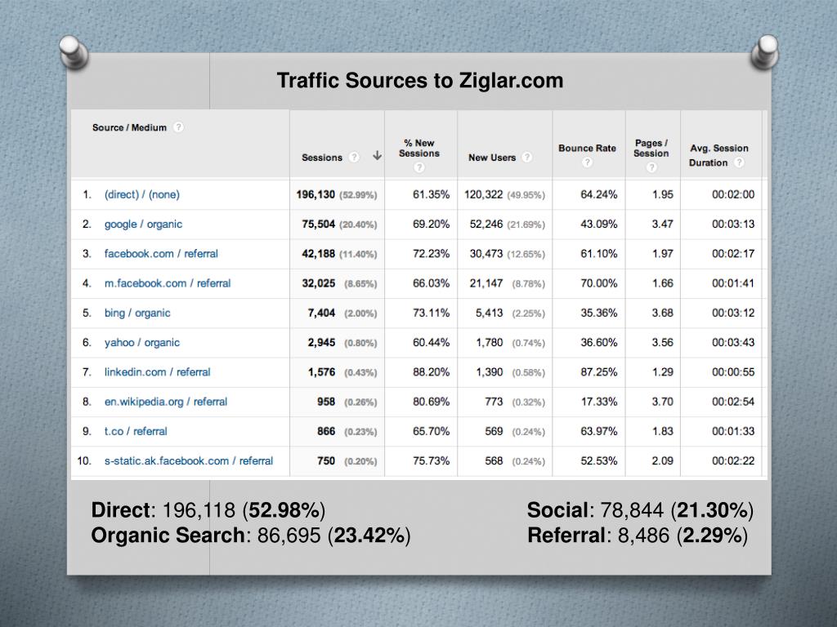The image size is (837, 627).
Task: Open the google / organic source link
Action: (x=143, y=225)
